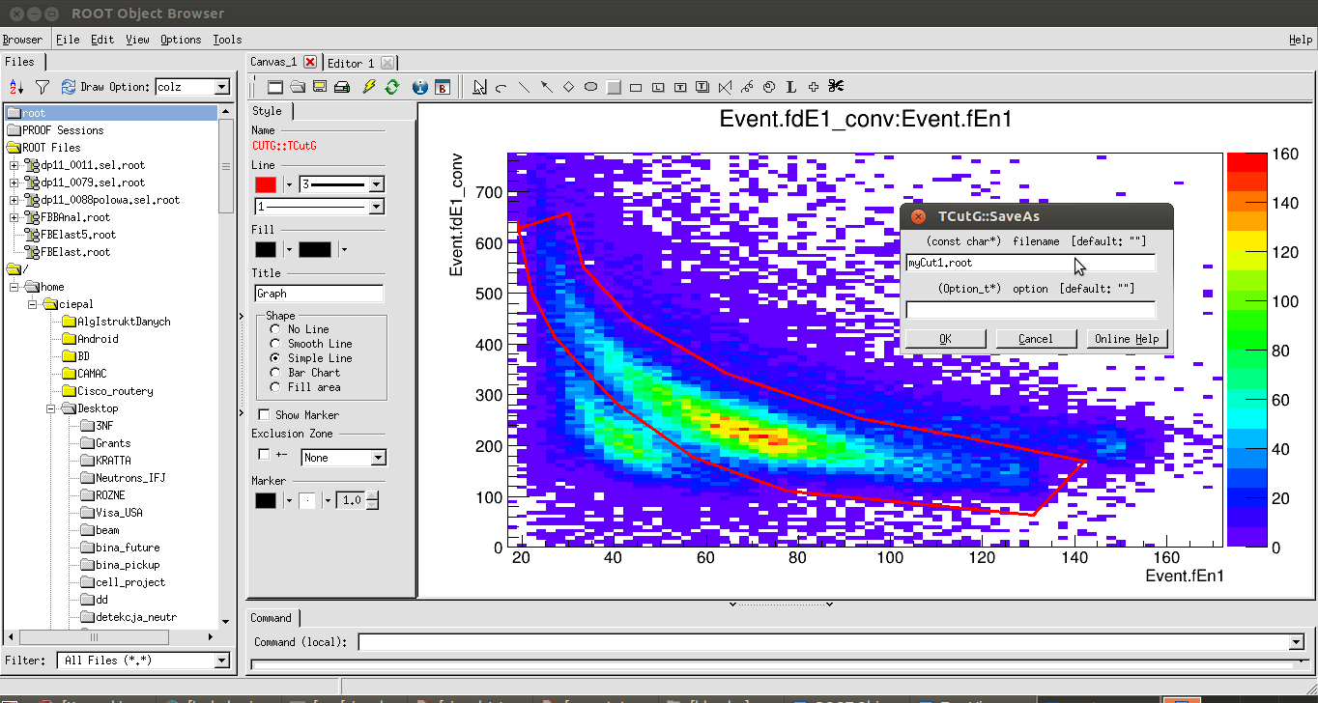Select the Latex text L tool
The height and width of the screenshot is (703, 1318).
tap(791, 87)
